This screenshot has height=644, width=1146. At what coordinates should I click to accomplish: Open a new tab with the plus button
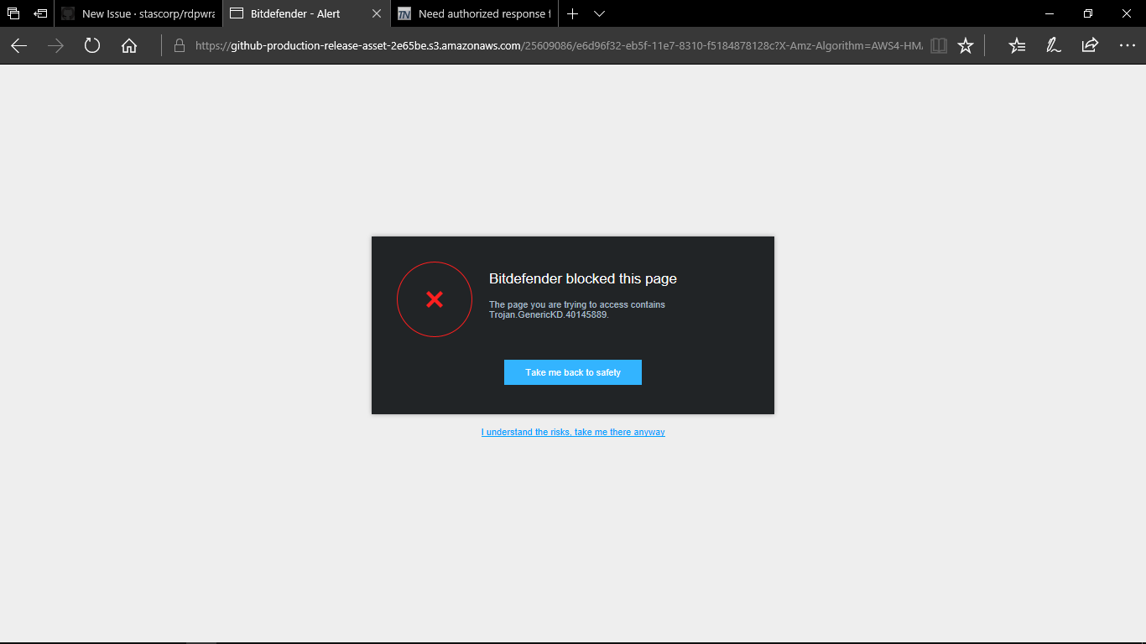pyautogui.click(x=572, y=13)
